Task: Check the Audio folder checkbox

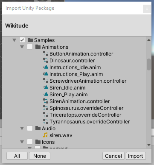Action: point(30,128)
